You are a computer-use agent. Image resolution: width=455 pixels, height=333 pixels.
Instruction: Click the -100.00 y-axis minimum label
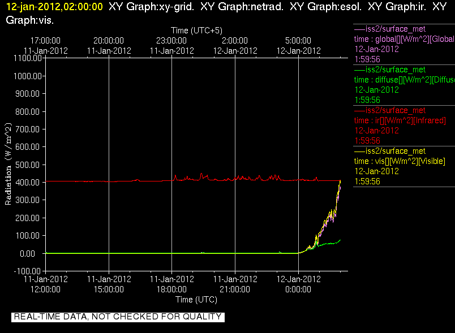point(27,271)
